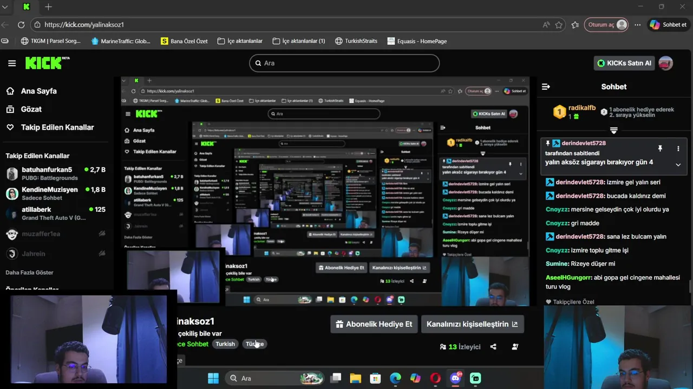693x389 pixels.
Task: Open MarineTraffic bookmark
Action: pyautogui.click(x=121, y=41)
